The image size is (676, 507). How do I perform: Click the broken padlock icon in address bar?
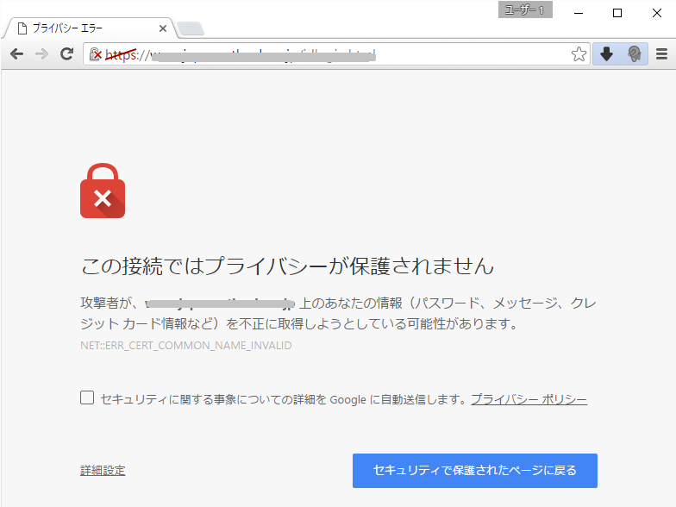(x=95, y=54)
